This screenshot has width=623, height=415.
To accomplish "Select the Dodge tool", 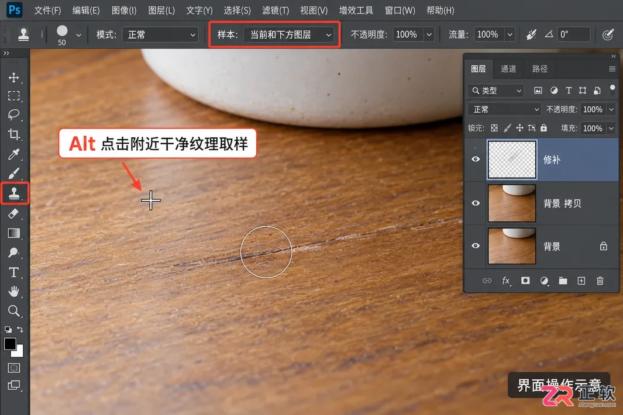I will point(14,253).
